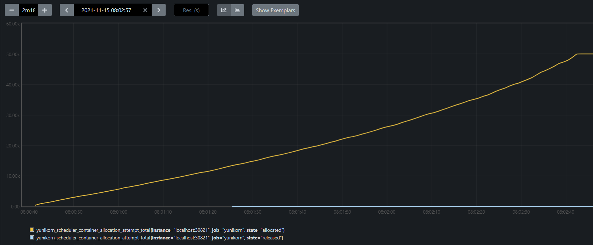Click the 2021-11-15 08:02:57 end time field

click(106, 10)
